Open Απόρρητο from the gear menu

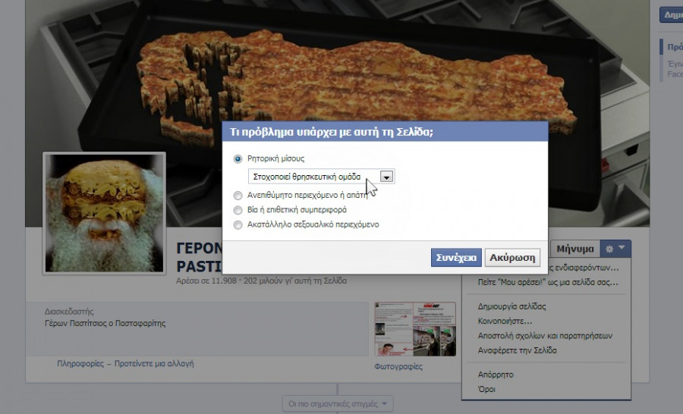[496, 375]
